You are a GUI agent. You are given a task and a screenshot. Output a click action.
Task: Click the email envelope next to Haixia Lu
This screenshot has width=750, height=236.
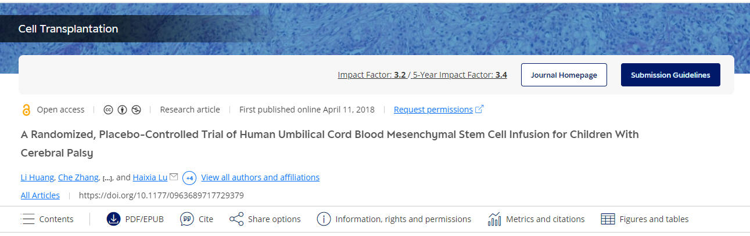(x=173, y=177)
